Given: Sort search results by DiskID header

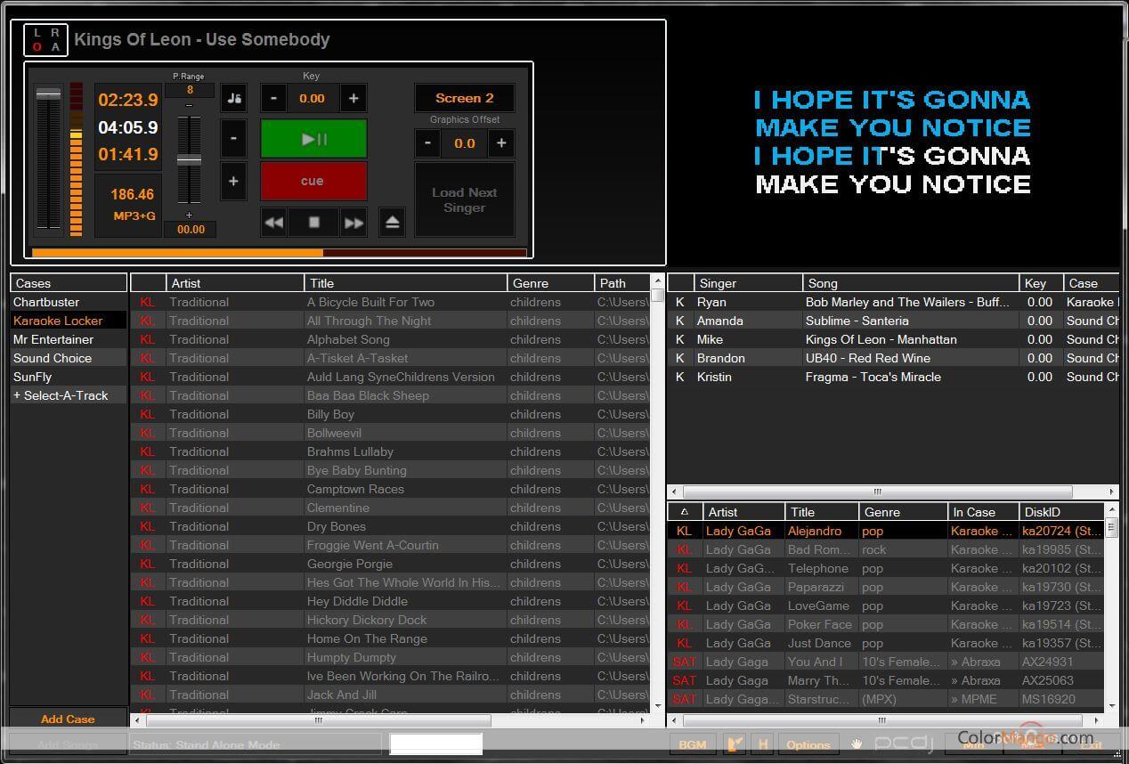Looking at the screenshot, I should pyautogui.click(x=1061, y=512).
